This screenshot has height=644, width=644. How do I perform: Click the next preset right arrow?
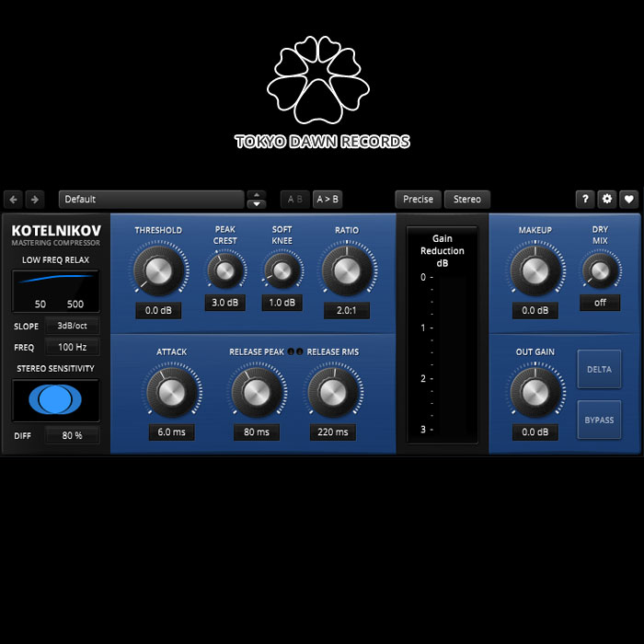[35, 200]
